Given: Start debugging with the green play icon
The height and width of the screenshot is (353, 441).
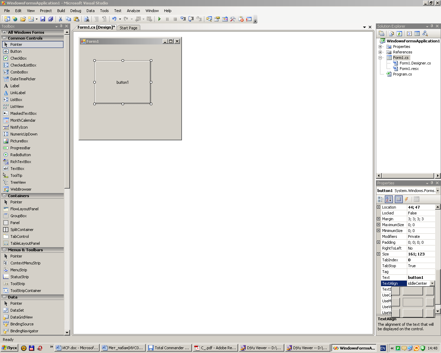Looking at the screenshot, I should [159, 19].
